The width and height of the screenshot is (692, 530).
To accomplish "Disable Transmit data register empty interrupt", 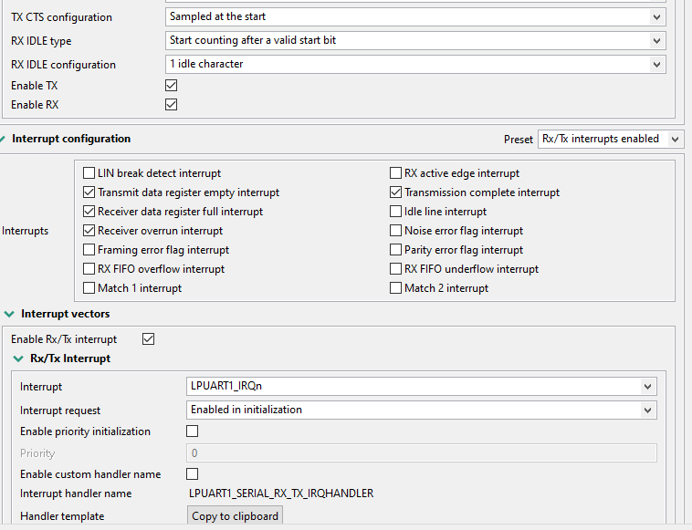I will 89,192.
